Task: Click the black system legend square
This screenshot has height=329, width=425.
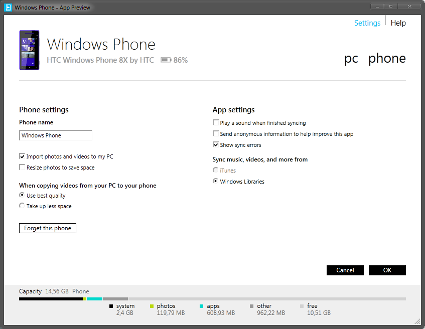Action: 111,306
